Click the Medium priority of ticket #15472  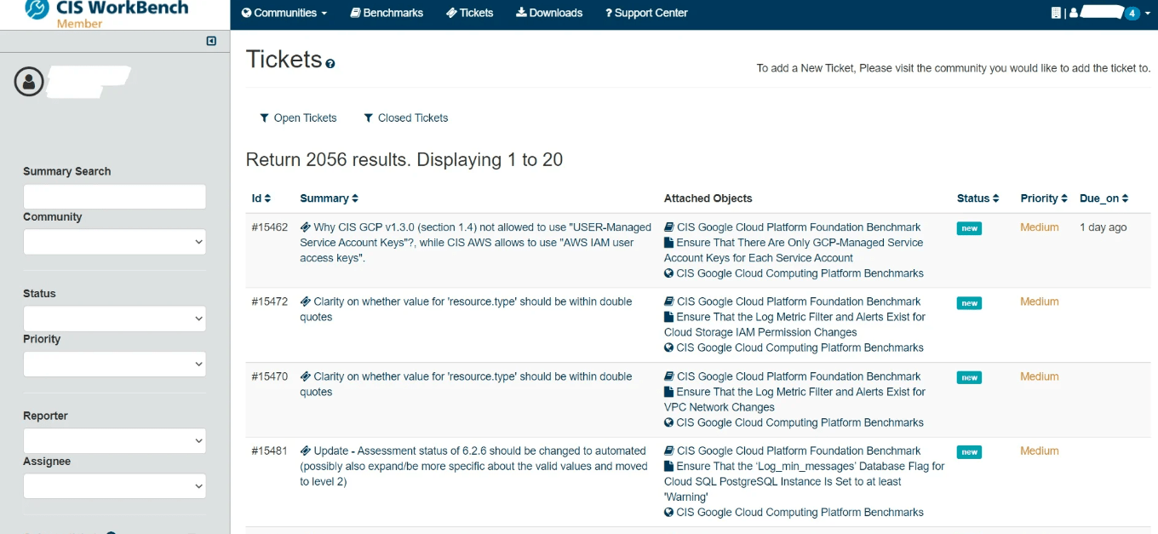pyautogui.click(x=1040, y=301)
